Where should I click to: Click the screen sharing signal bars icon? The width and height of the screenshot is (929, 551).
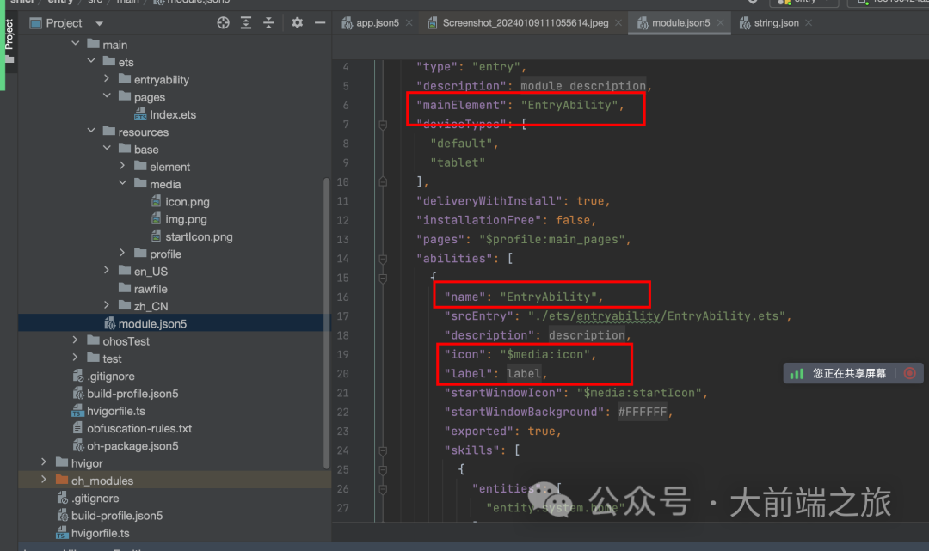[x=797, y=373]
